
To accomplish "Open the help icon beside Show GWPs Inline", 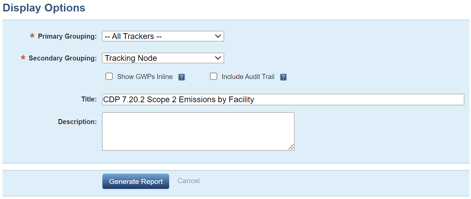I will (x=182, y=77).
